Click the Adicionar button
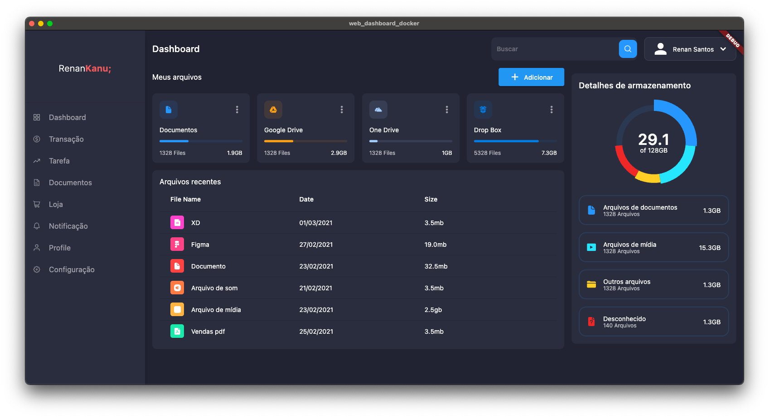The image size is (769, 418). click(x=531, y=77)
